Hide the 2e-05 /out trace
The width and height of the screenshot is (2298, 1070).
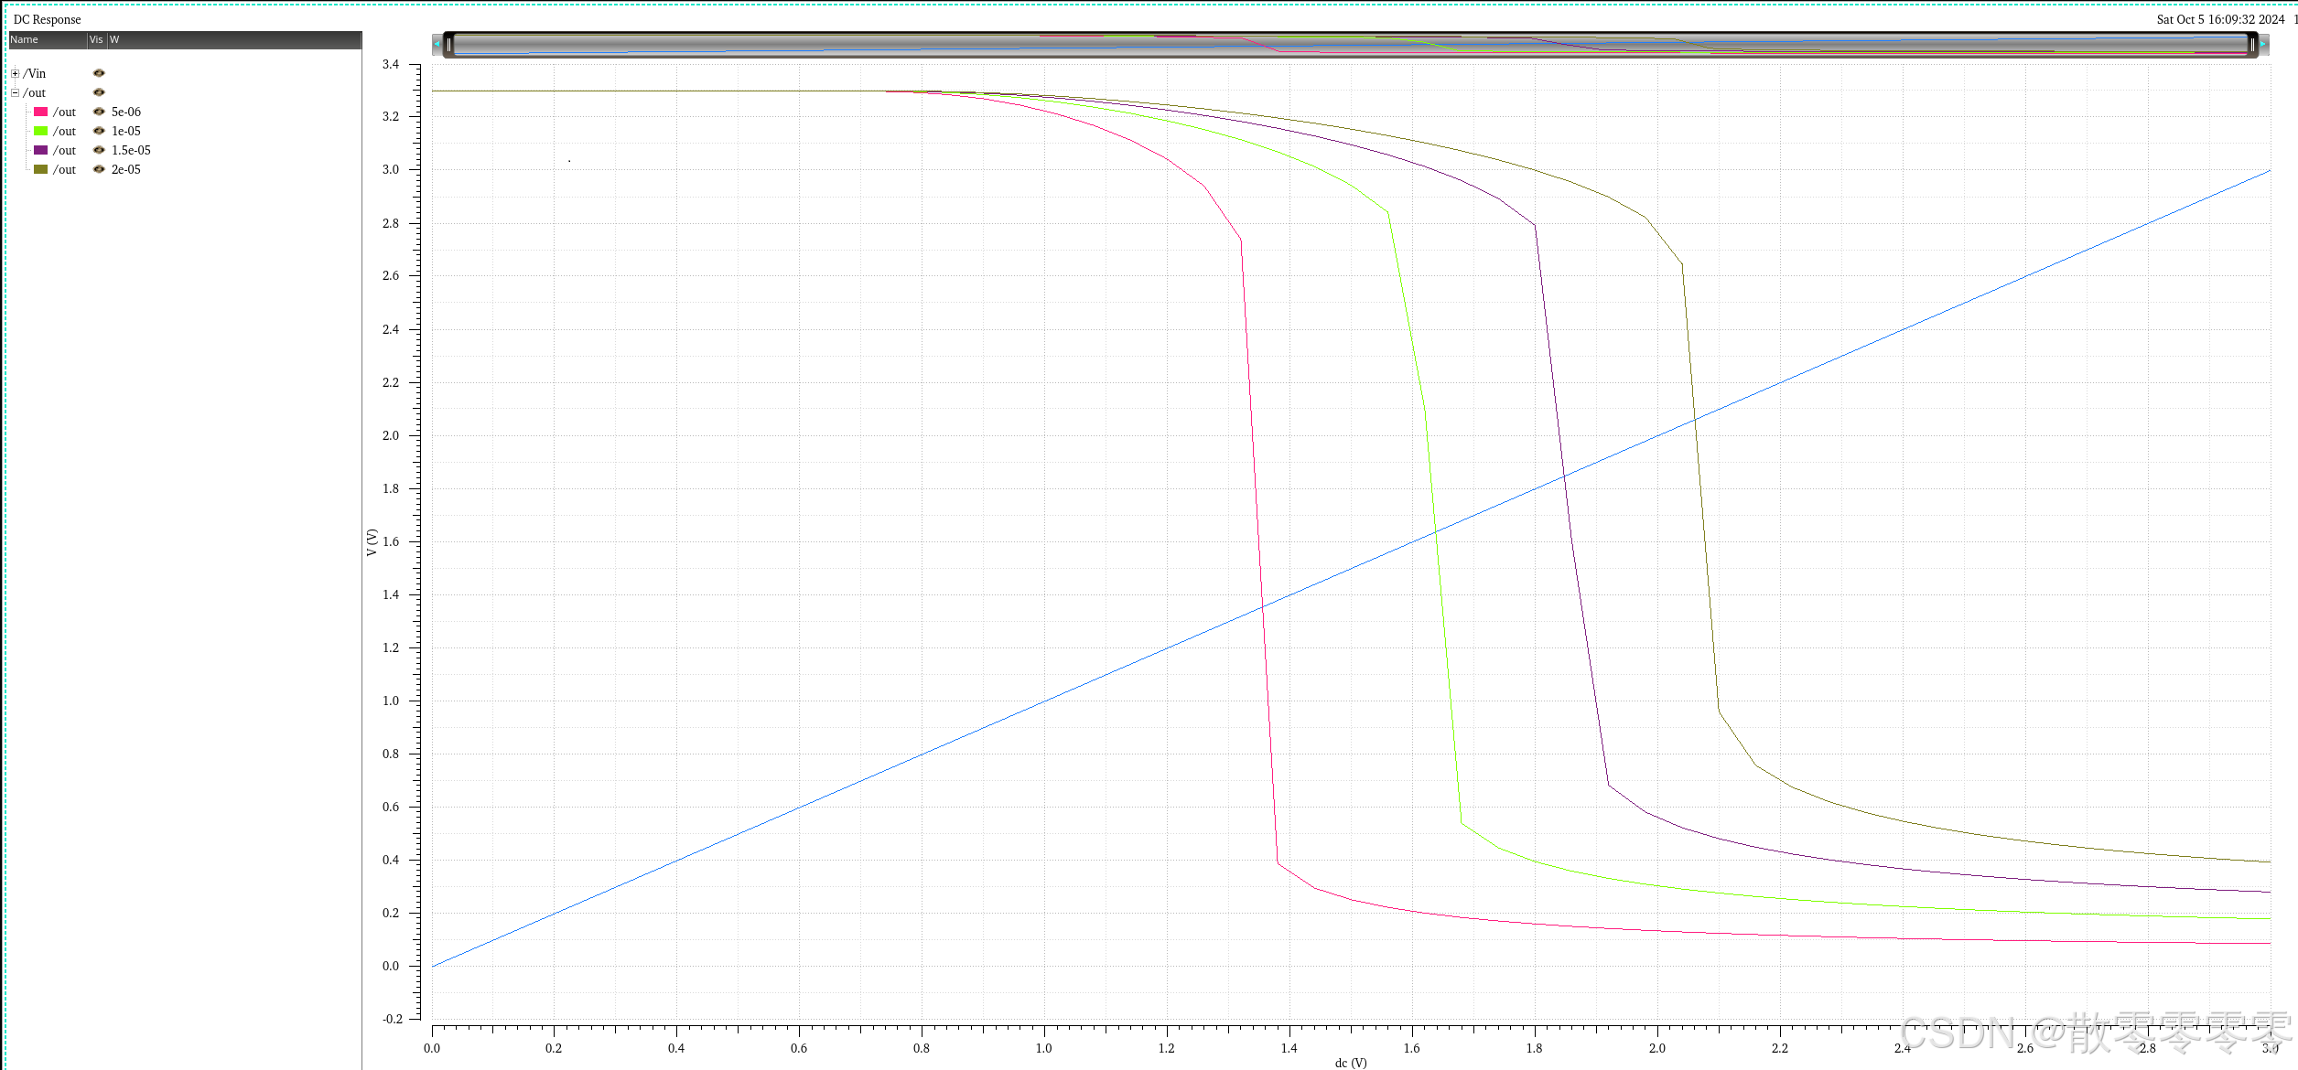(99, 169)
